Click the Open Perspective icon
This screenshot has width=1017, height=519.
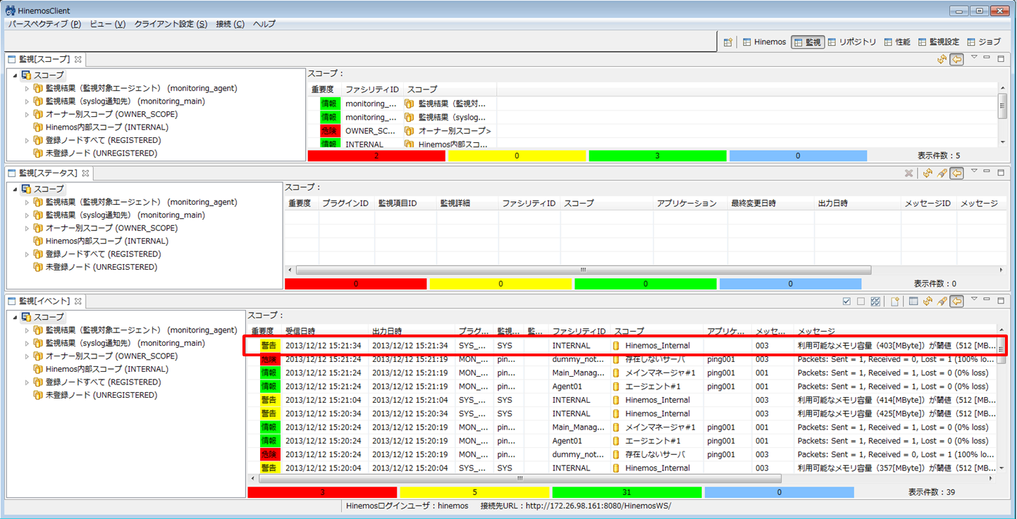point(728,42)
